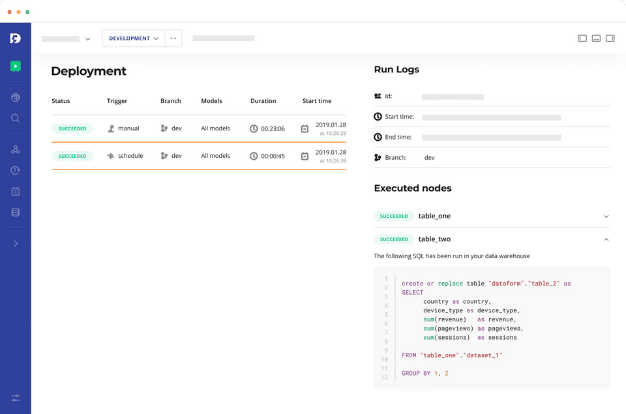Click the table_two node name

434,239
